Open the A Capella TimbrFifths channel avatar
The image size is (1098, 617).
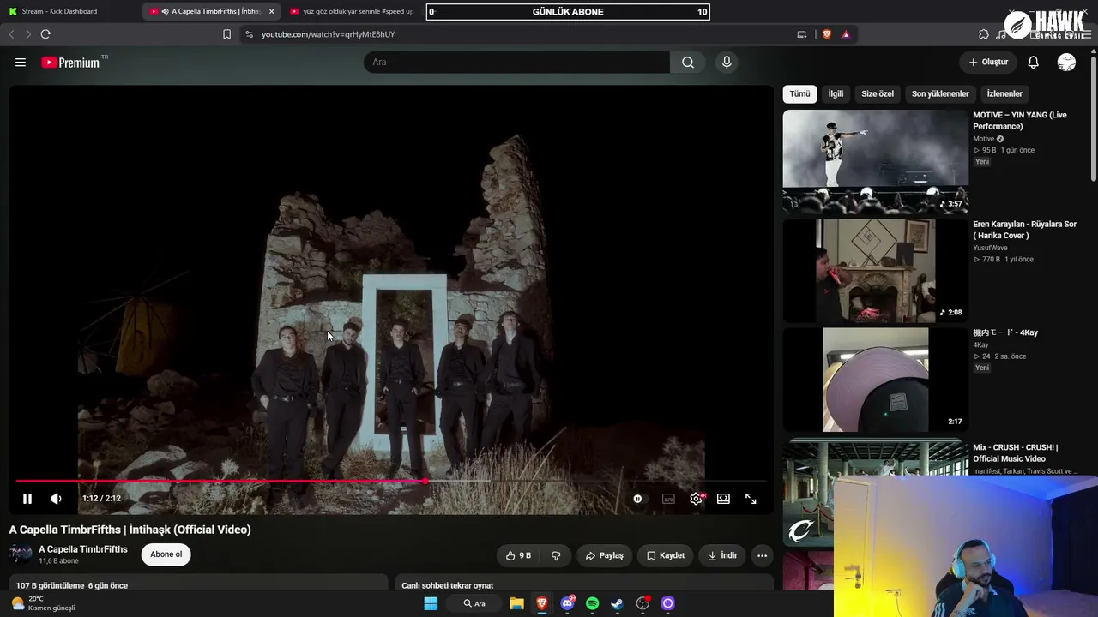(x=21, y=554)
